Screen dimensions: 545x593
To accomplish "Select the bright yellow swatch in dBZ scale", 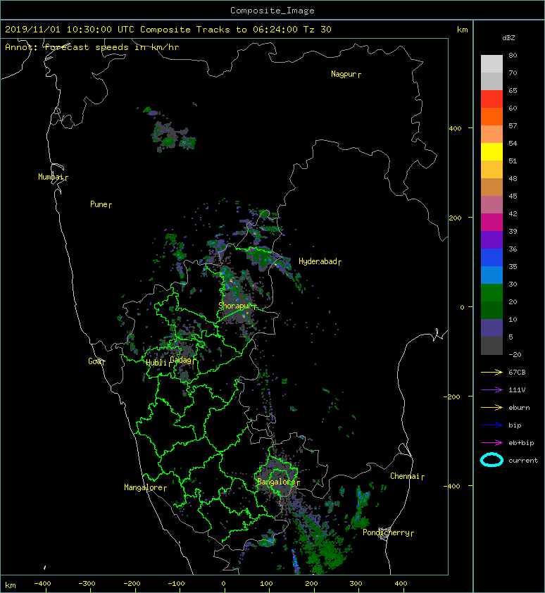I will (x=491, y=151).
